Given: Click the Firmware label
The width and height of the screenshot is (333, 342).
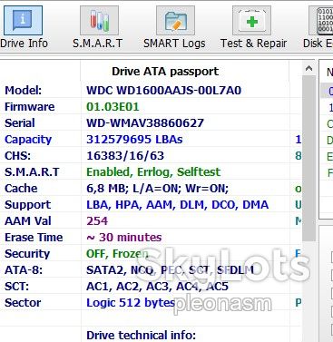Looking at the screenshot, I should pos(30,107).
